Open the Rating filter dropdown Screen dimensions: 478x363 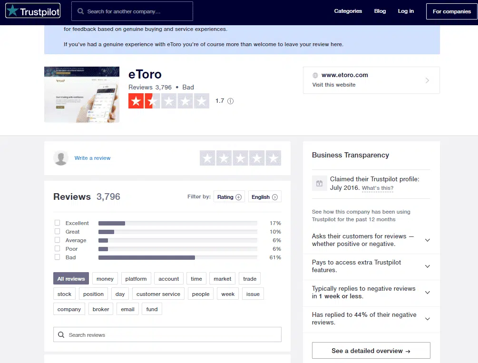coord(229,197)
